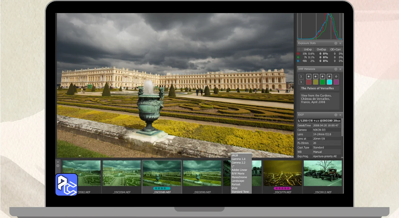
Task: Choose Adobe Linear from the curve list
Action: (x=239, y=170)
